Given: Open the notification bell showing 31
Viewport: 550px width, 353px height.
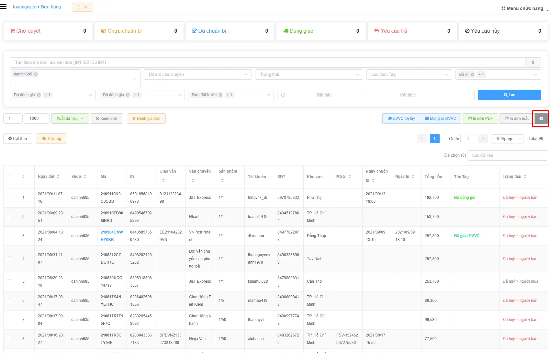Looking at the screenshot, I should (83, 7).
